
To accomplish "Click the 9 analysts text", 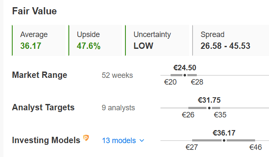I will pos(118,108).
